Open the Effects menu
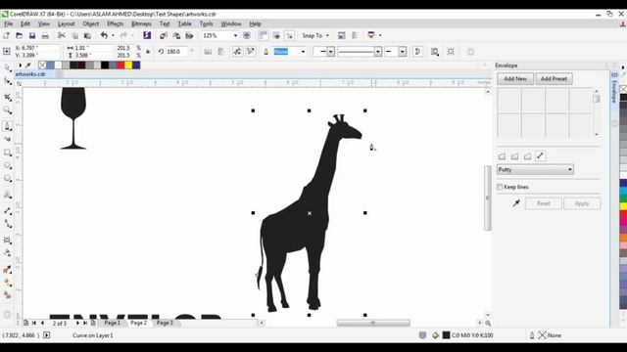627x352 pixels. pos(116,23)
